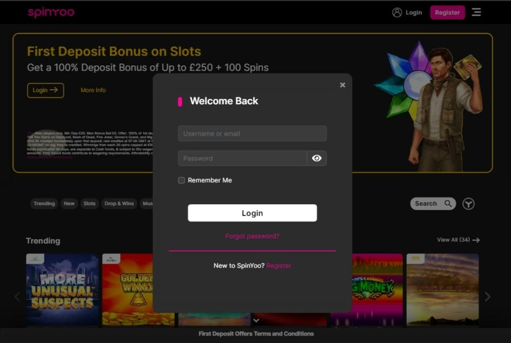Image resolution: width=511 pixels, height=343 pixels.
Task: Expand the First Deposit Offers footer section
Action: [x=255, y=333]
